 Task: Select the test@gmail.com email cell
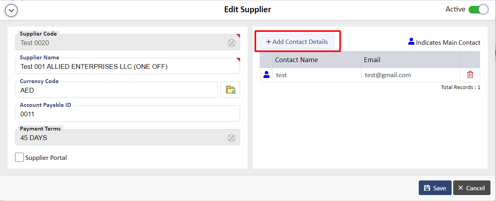tap(411, 75)
